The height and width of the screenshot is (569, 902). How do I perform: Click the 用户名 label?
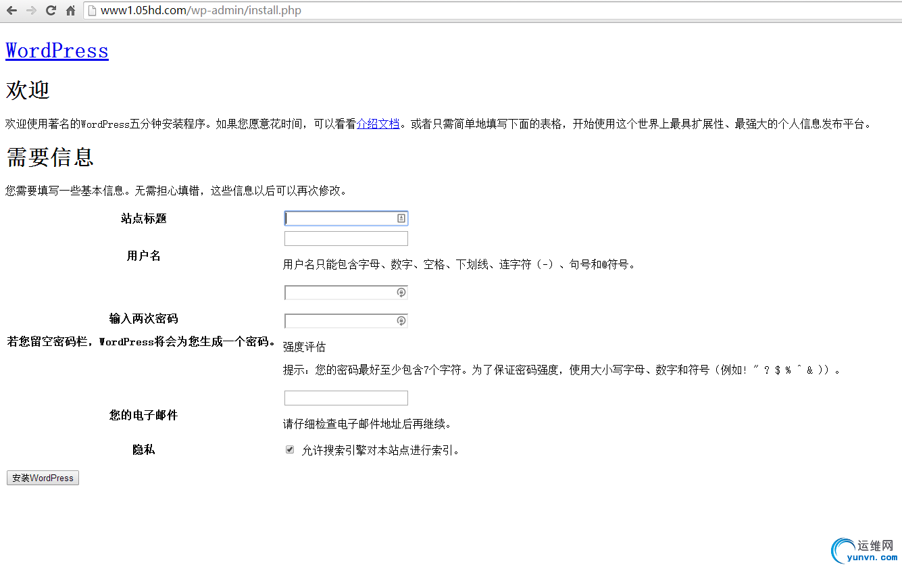coord(143,255)
